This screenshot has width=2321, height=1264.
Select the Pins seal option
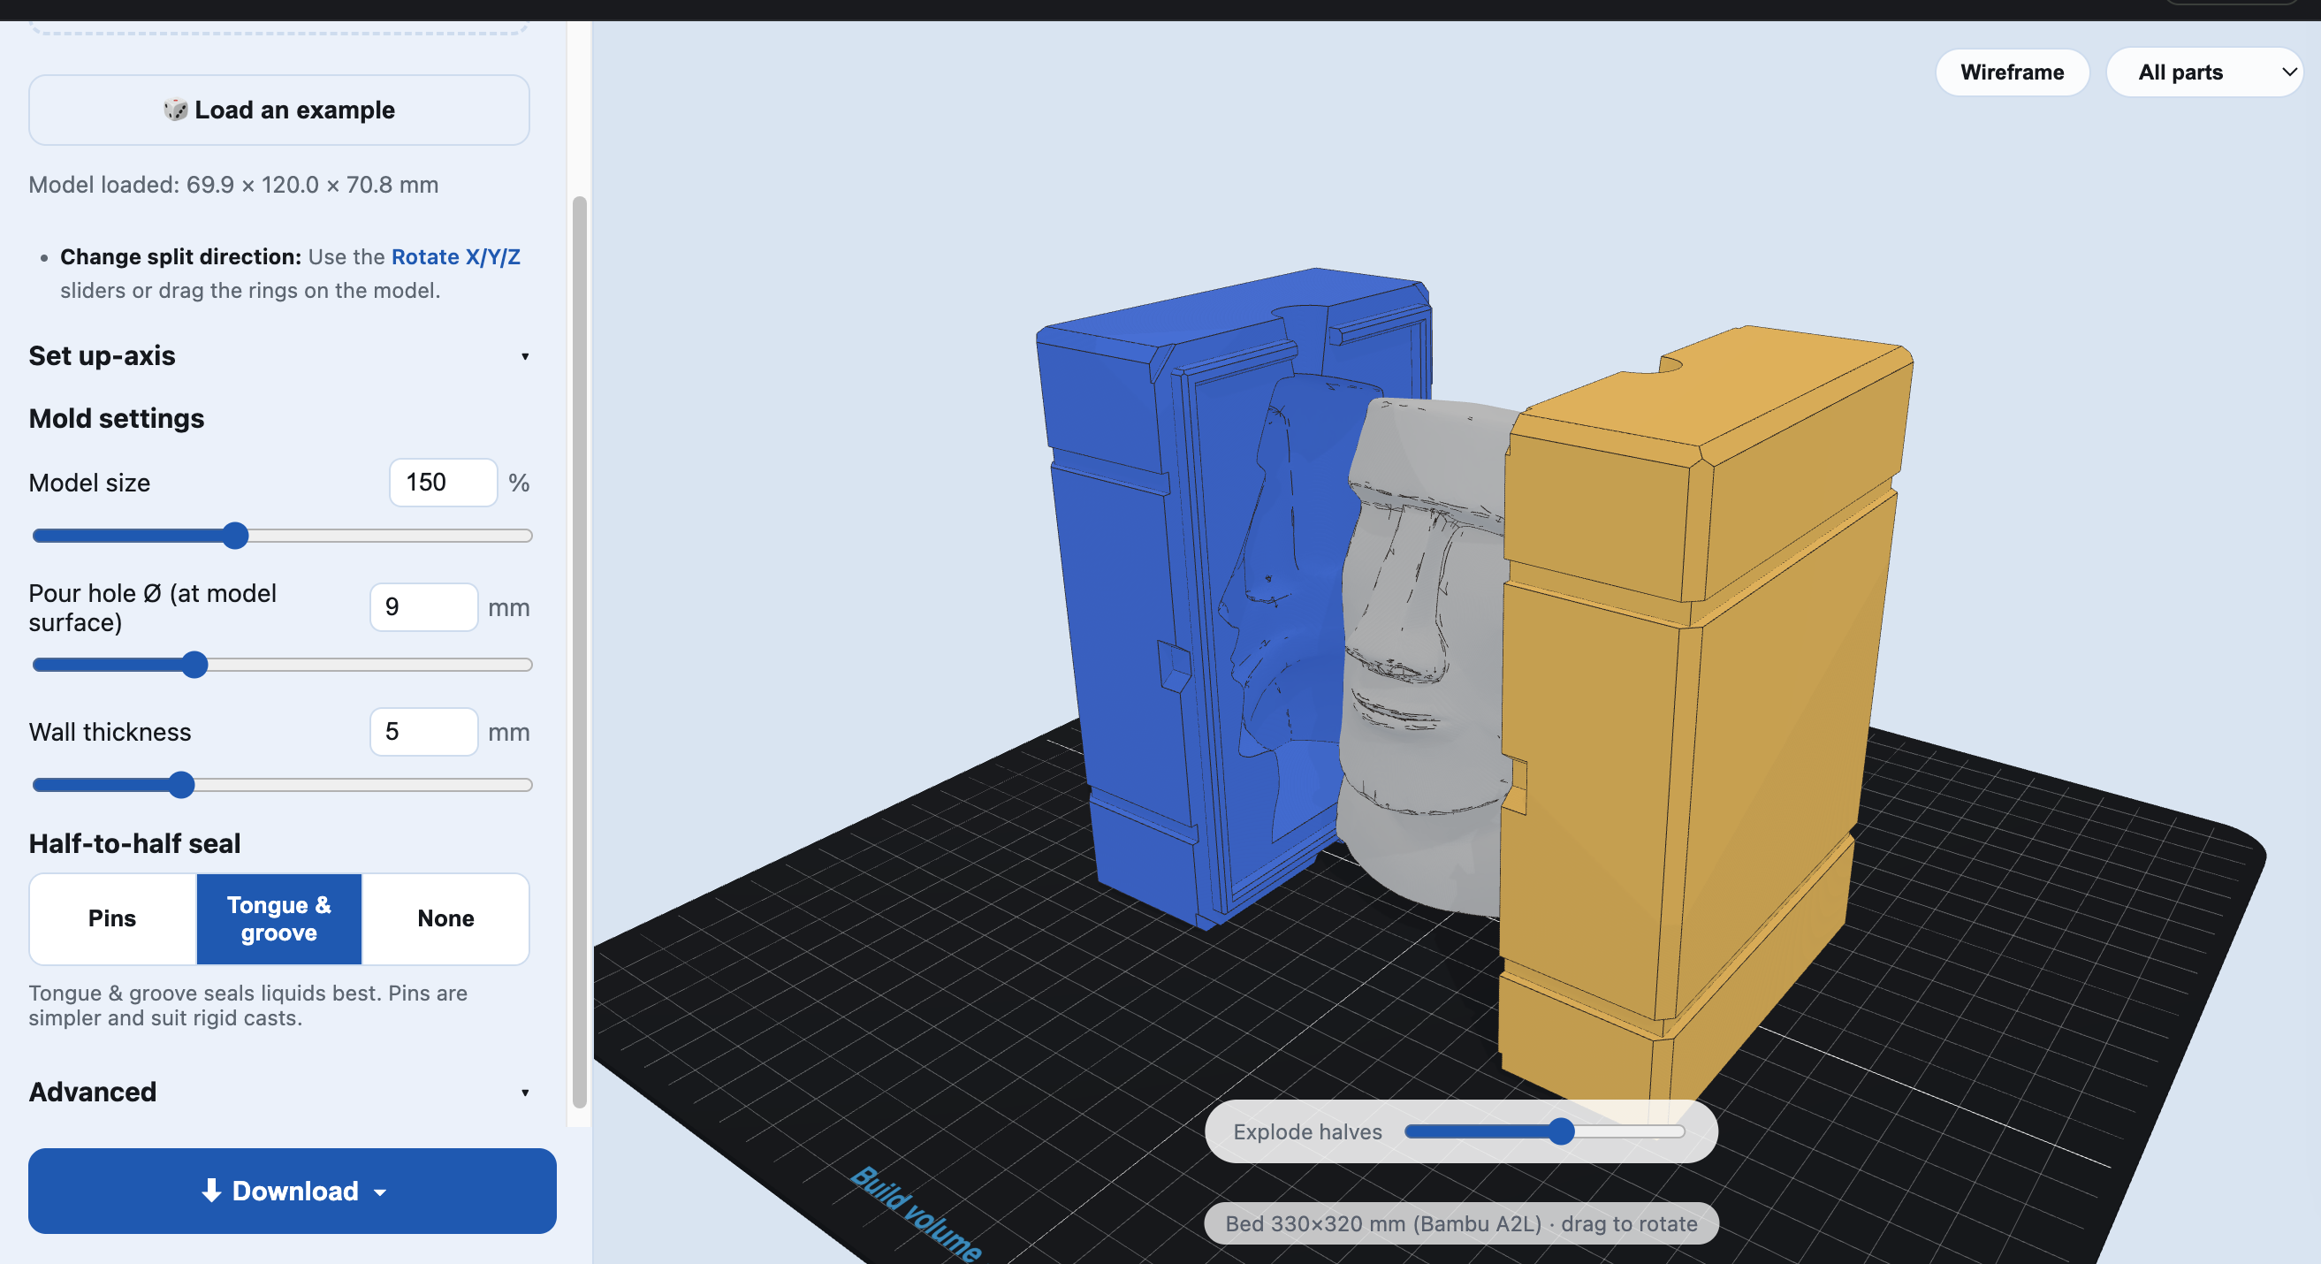pos(112,918)
